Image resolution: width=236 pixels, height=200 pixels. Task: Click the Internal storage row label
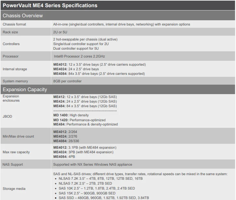click(15, 69)
